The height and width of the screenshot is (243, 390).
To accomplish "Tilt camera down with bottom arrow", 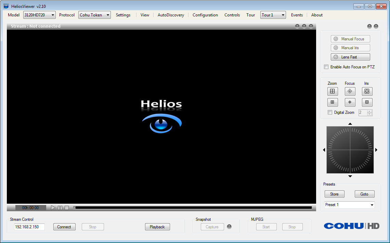I will 350,176.
